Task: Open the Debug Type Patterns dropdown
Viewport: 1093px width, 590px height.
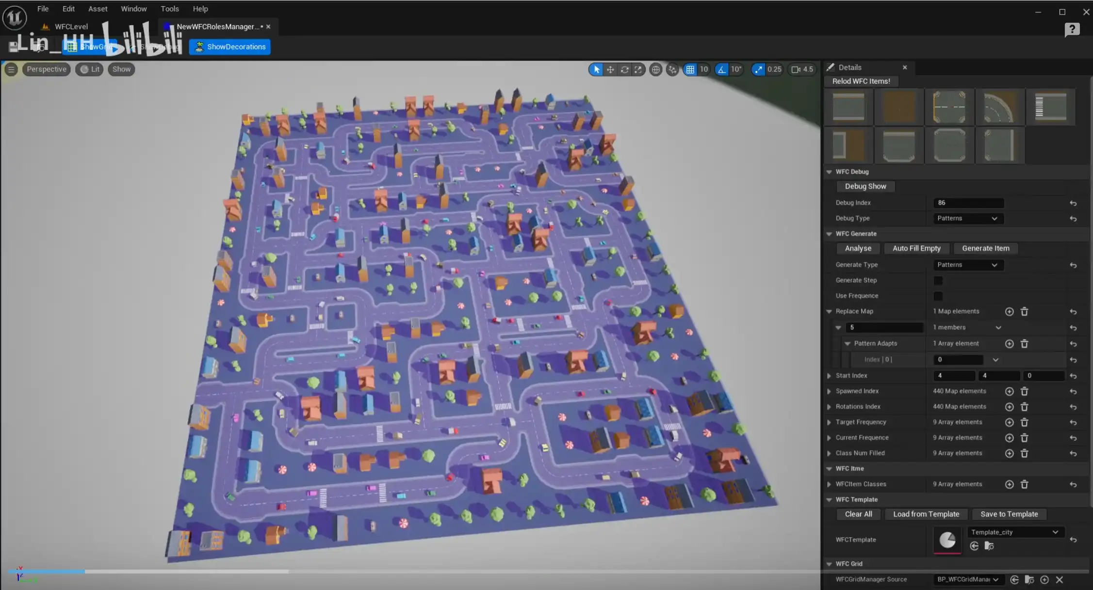Action: (x=967, y=219)
